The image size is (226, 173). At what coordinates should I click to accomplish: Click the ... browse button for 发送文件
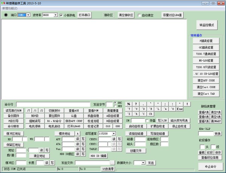click(112, 162)
